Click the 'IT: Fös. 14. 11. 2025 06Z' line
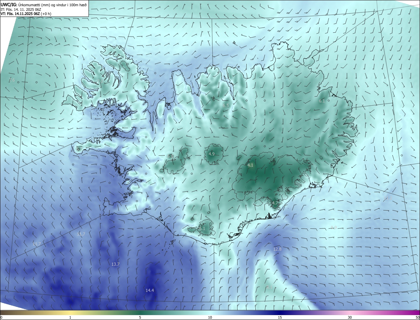Viewport: 420px width, 320px height. pos(21,9)
